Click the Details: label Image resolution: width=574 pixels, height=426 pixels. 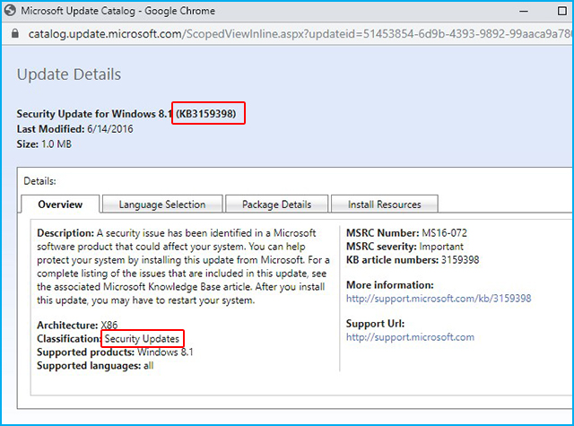click(39, 181)
